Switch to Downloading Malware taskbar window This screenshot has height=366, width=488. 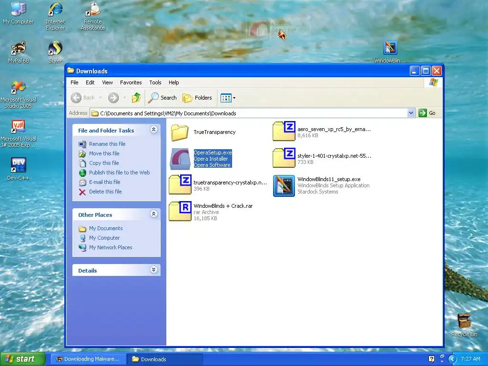click(88, 359)
